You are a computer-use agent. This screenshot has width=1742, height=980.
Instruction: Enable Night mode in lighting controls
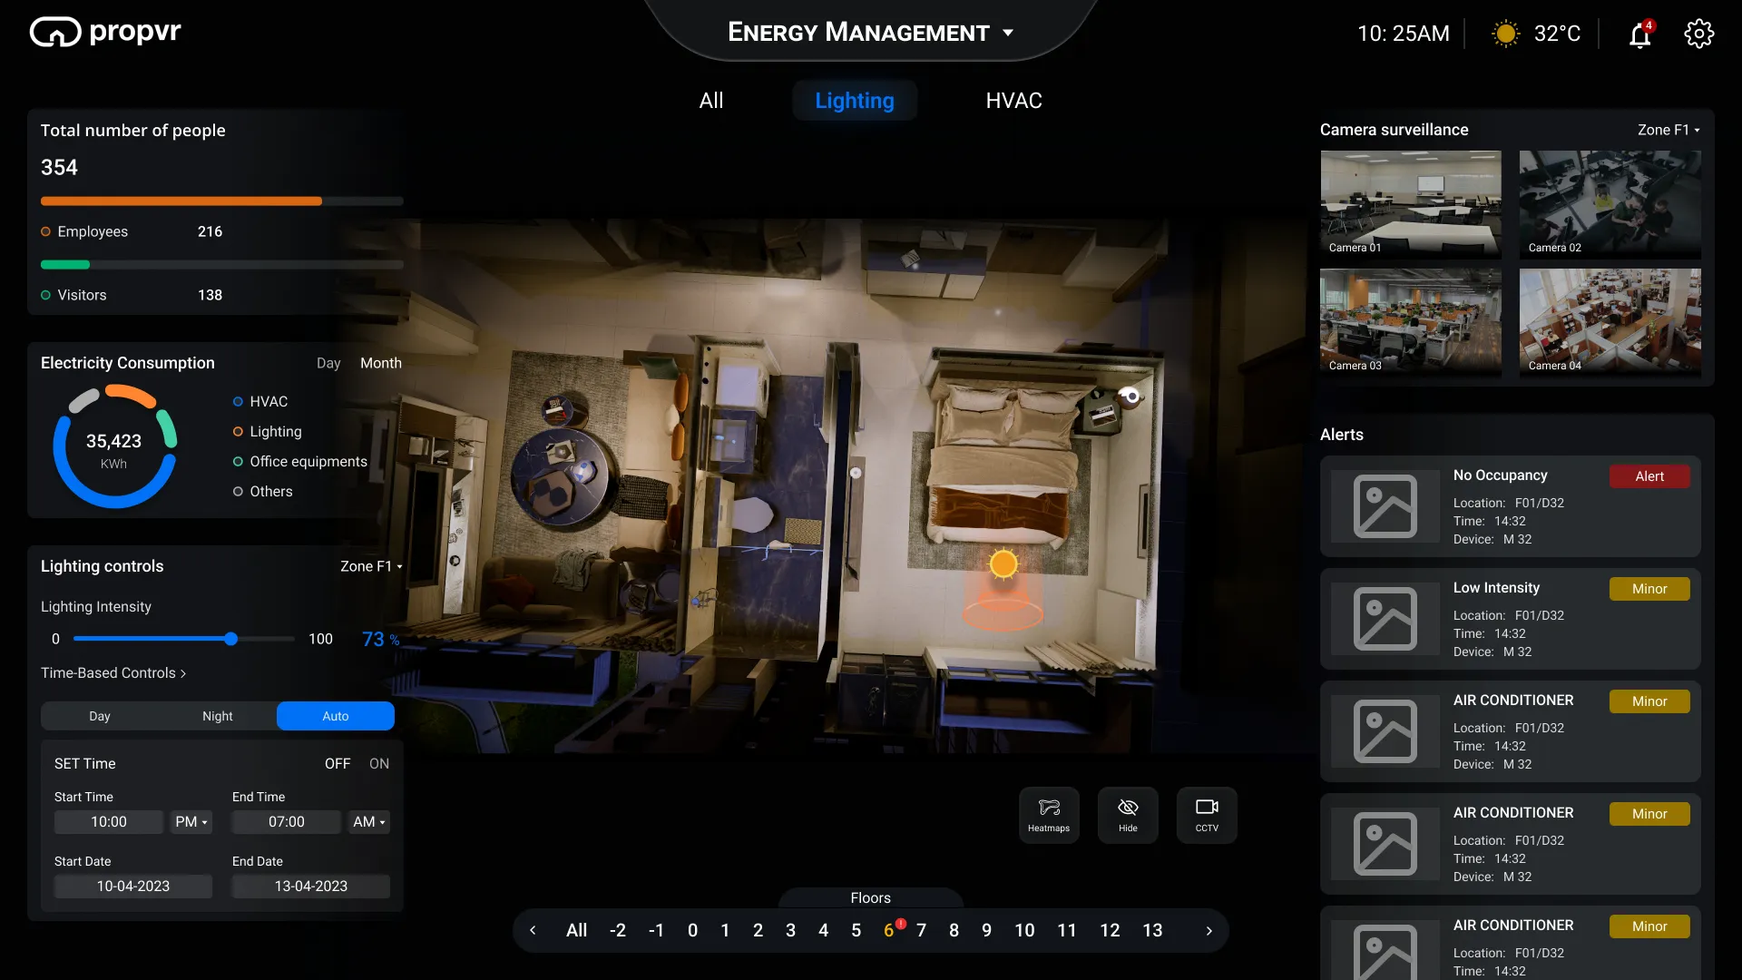click(x=217, y=716)
